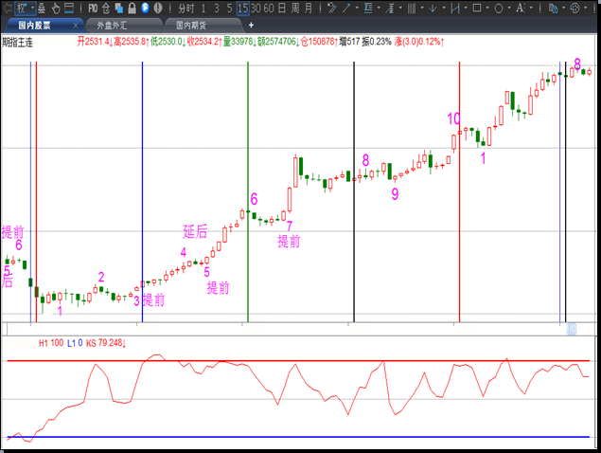Click the blue play button icon
The width and height of the screenshot is (601, 453).
coord(145,8)
